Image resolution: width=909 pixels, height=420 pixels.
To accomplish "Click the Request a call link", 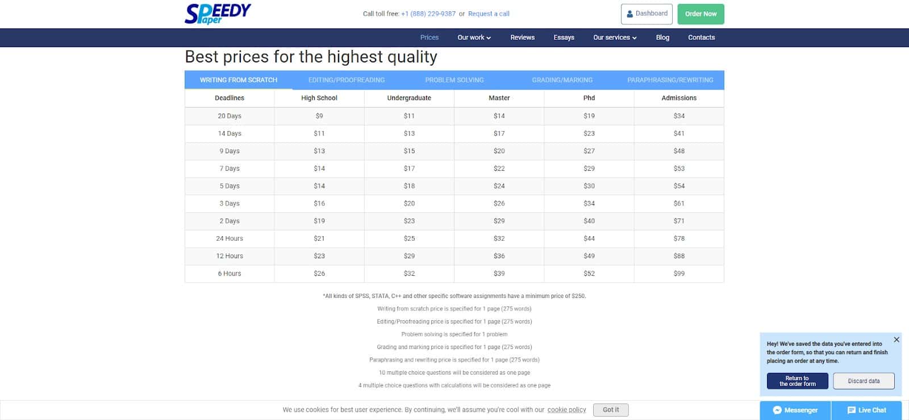I will (489, 14).
